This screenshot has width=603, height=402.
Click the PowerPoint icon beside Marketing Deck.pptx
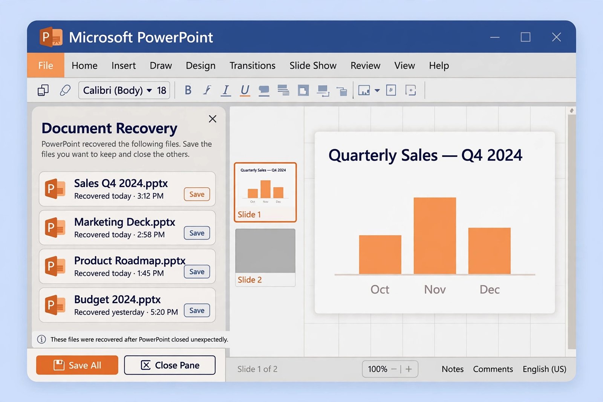click(x=55, y=228)
